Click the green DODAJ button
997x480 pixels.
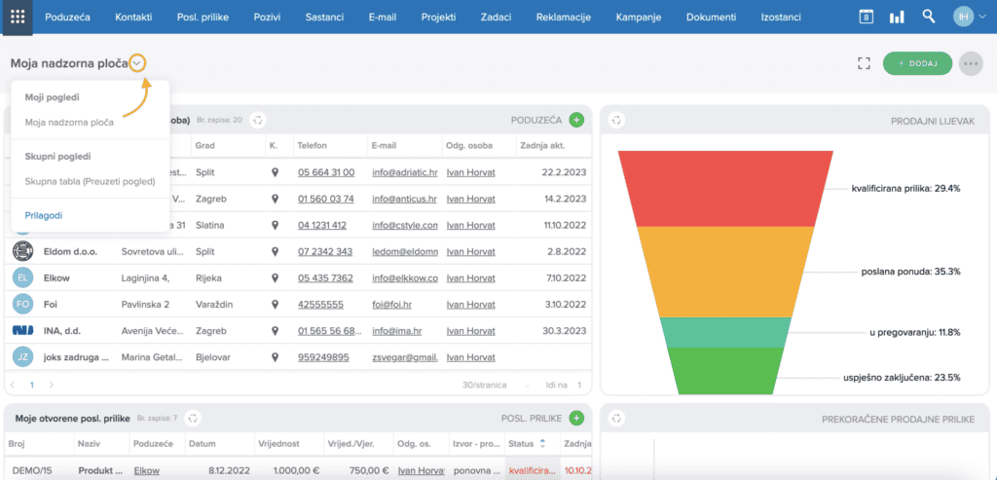pos(917,63)
